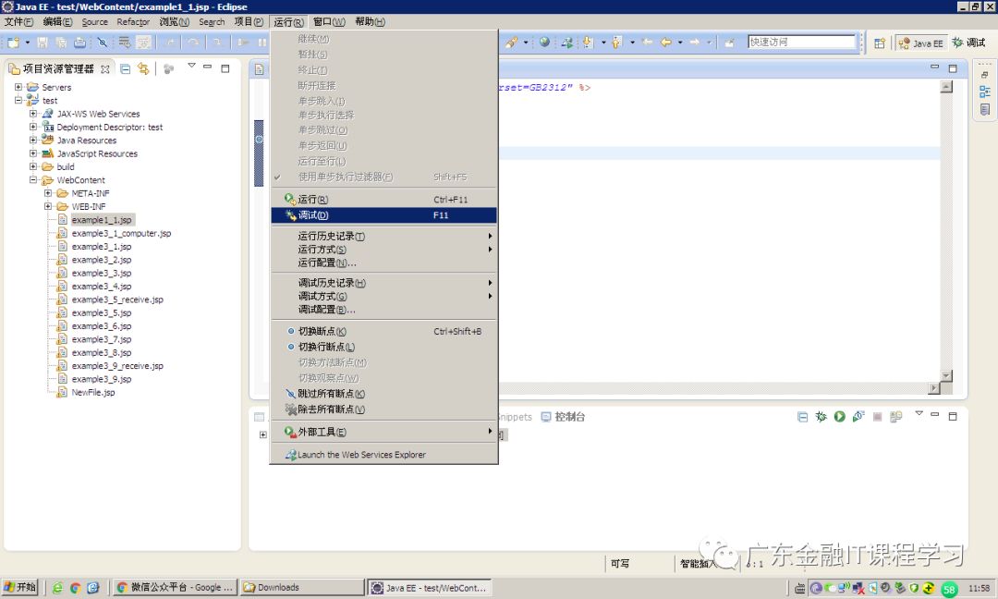Image resolution: width=998 pixels, height=599 pixels.
Task: Click the Task List icon on right sidebar
Action: click(x=985, y=110)
